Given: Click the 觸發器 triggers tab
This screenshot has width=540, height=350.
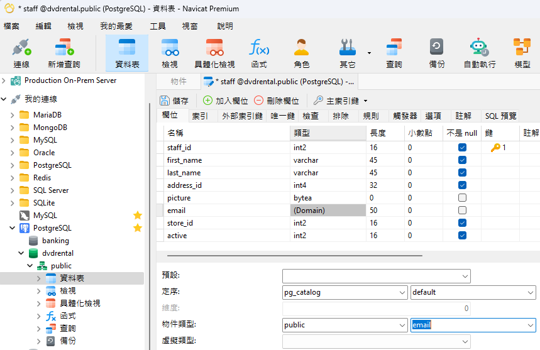Looking at the screenshot, I should tap(405, 116).
